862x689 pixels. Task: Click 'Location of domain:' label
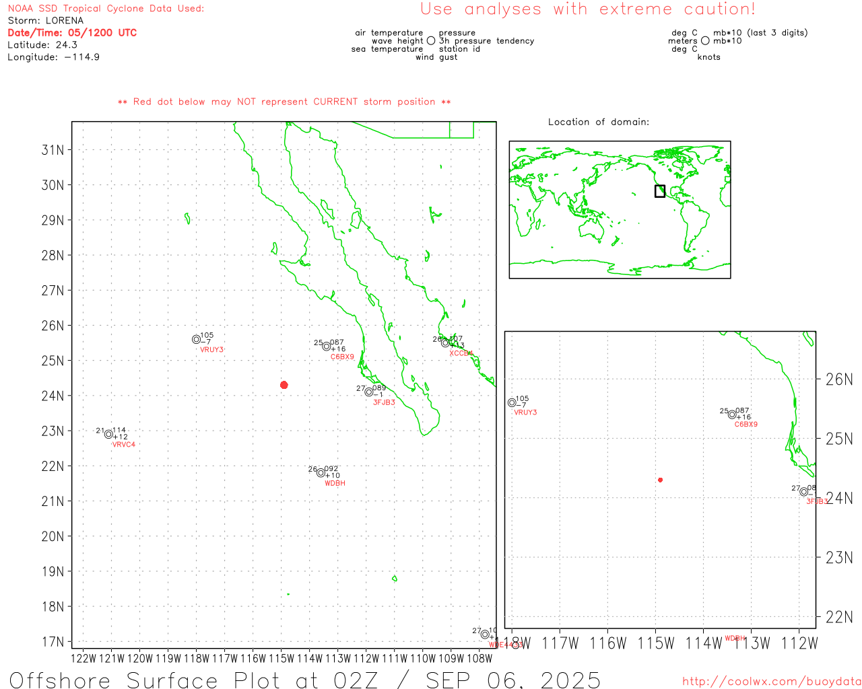(x=599, y=122)
